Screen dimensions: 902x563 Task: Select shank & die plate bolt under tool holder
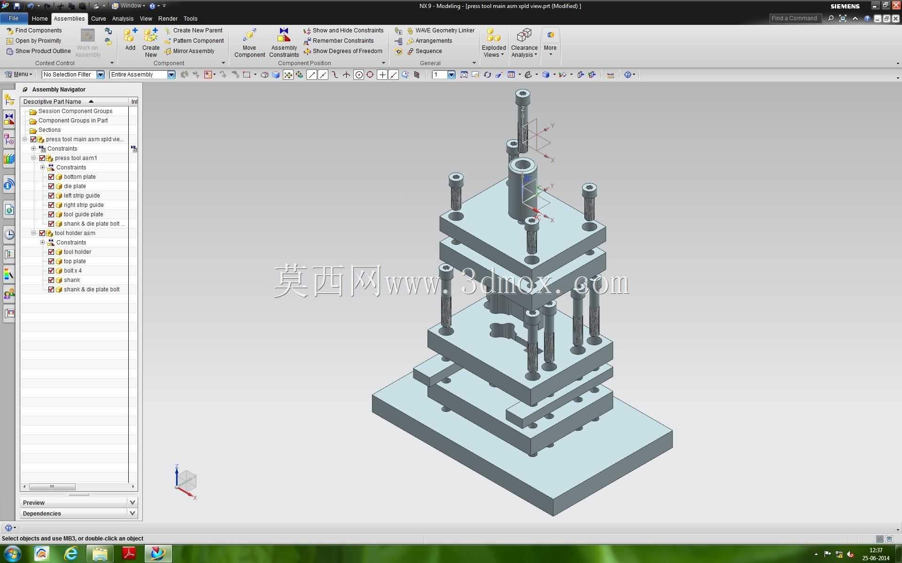pos(92,289)
